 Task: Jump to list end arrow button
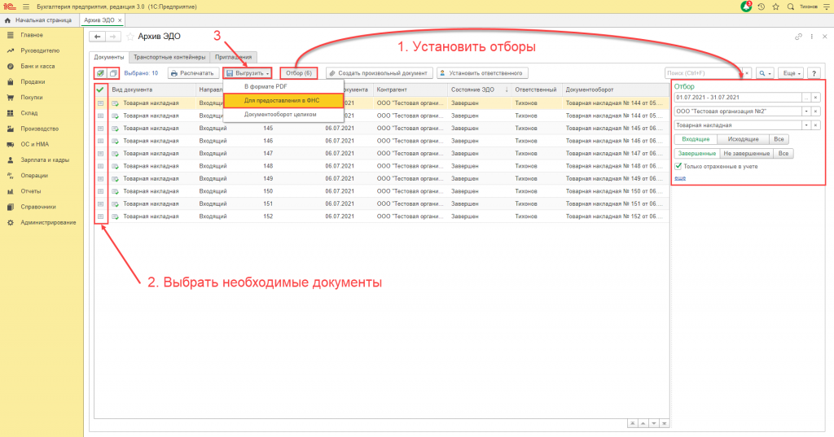pos(664,424)
